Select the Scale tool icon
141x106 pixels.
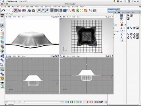click(x=20, y=10)
